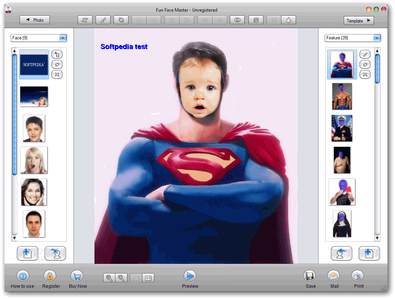The width and height of the screenshot is (395, 299).
Task: Click feature list scroll up arrow
Action: tap(377, 51)
